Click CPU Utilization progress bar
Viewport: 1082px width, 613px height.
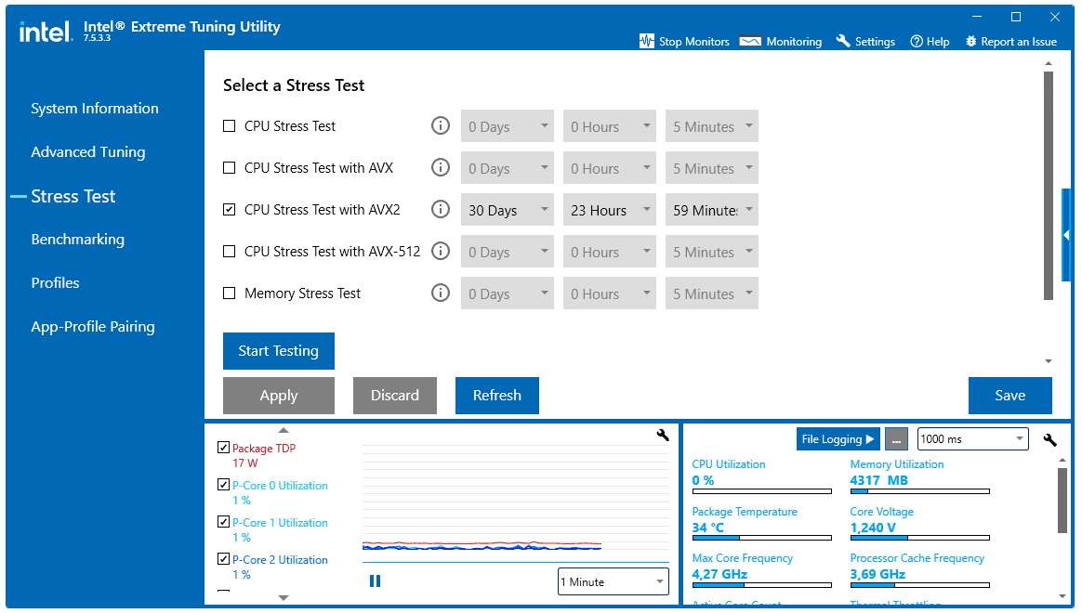click(x=762, y=491)
